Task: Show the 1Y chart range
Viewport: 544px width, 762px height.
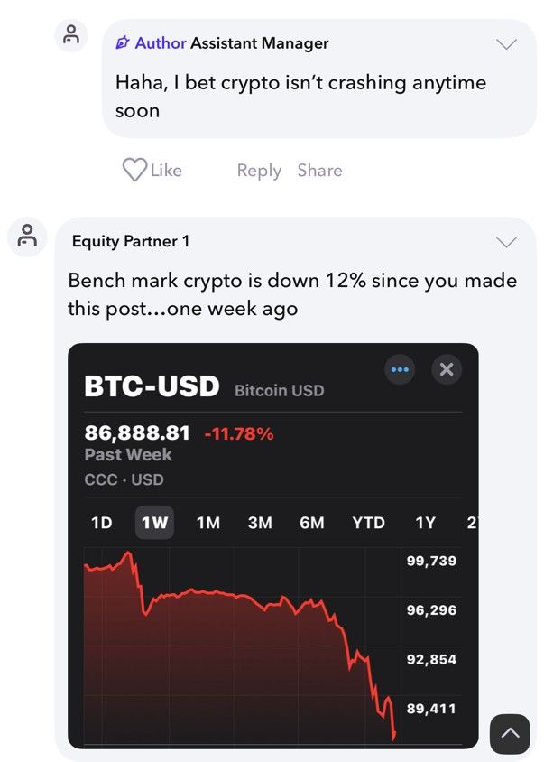Action: (426, 523)
